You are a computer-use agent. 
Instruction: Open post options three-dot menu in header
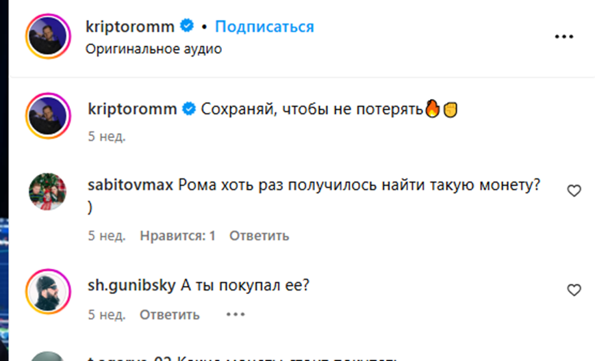[x=564, y=36]
